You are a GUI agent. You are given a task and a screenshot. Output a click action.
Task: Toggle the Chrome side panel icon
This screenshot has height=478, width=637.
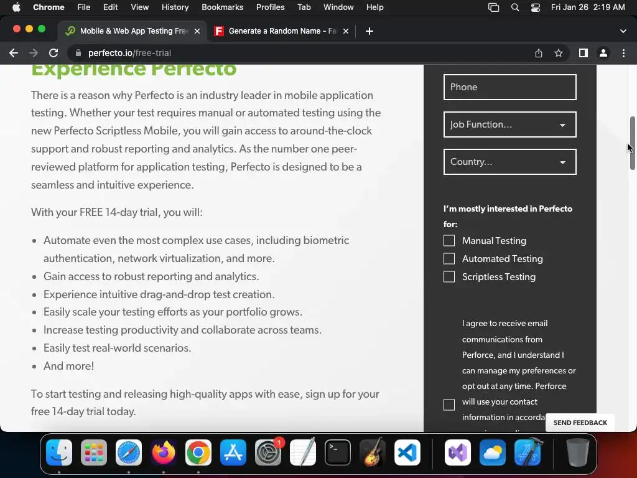(x=584, y=54)
